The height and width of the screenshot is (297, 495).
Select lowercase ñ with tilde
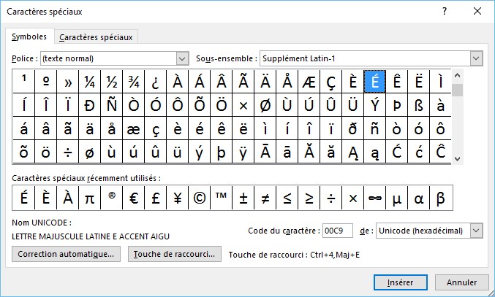[374, 128]
